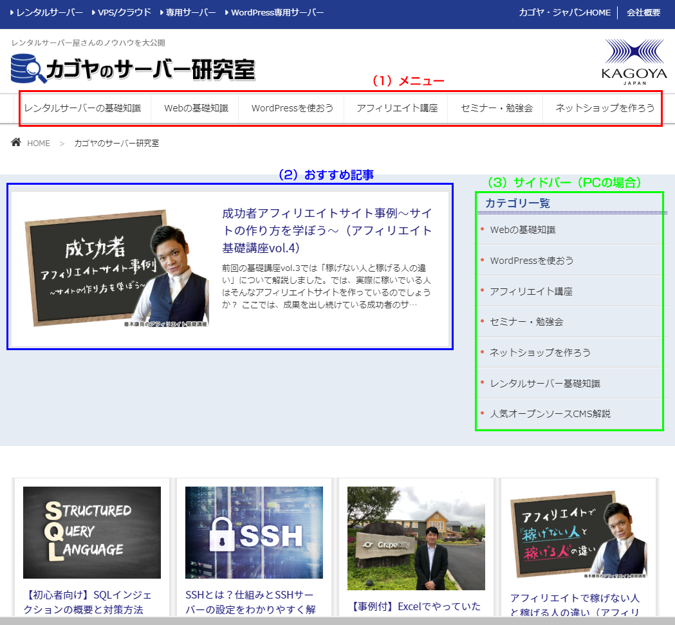This screenshot has height=625, width=675.
Task: Choose Webの基礎知識 in category sidebar
Action: 522,230
